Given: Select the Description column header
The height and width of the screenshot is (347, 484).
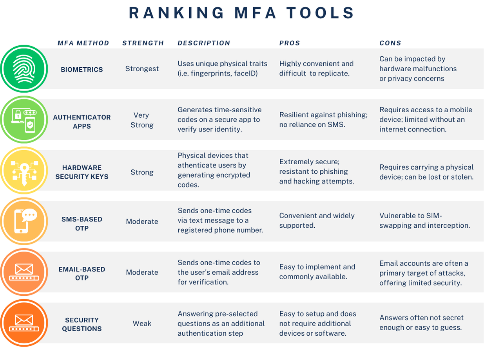Looking at the screenshot, I should pos(204,43).
